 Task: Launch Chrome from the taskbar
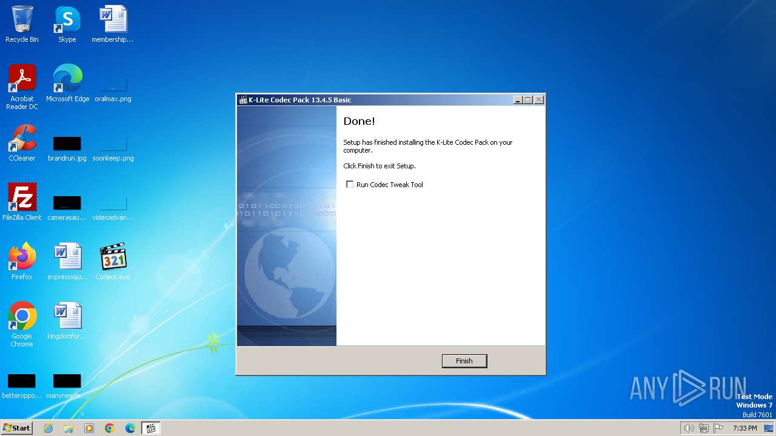[x=110, y=428]
